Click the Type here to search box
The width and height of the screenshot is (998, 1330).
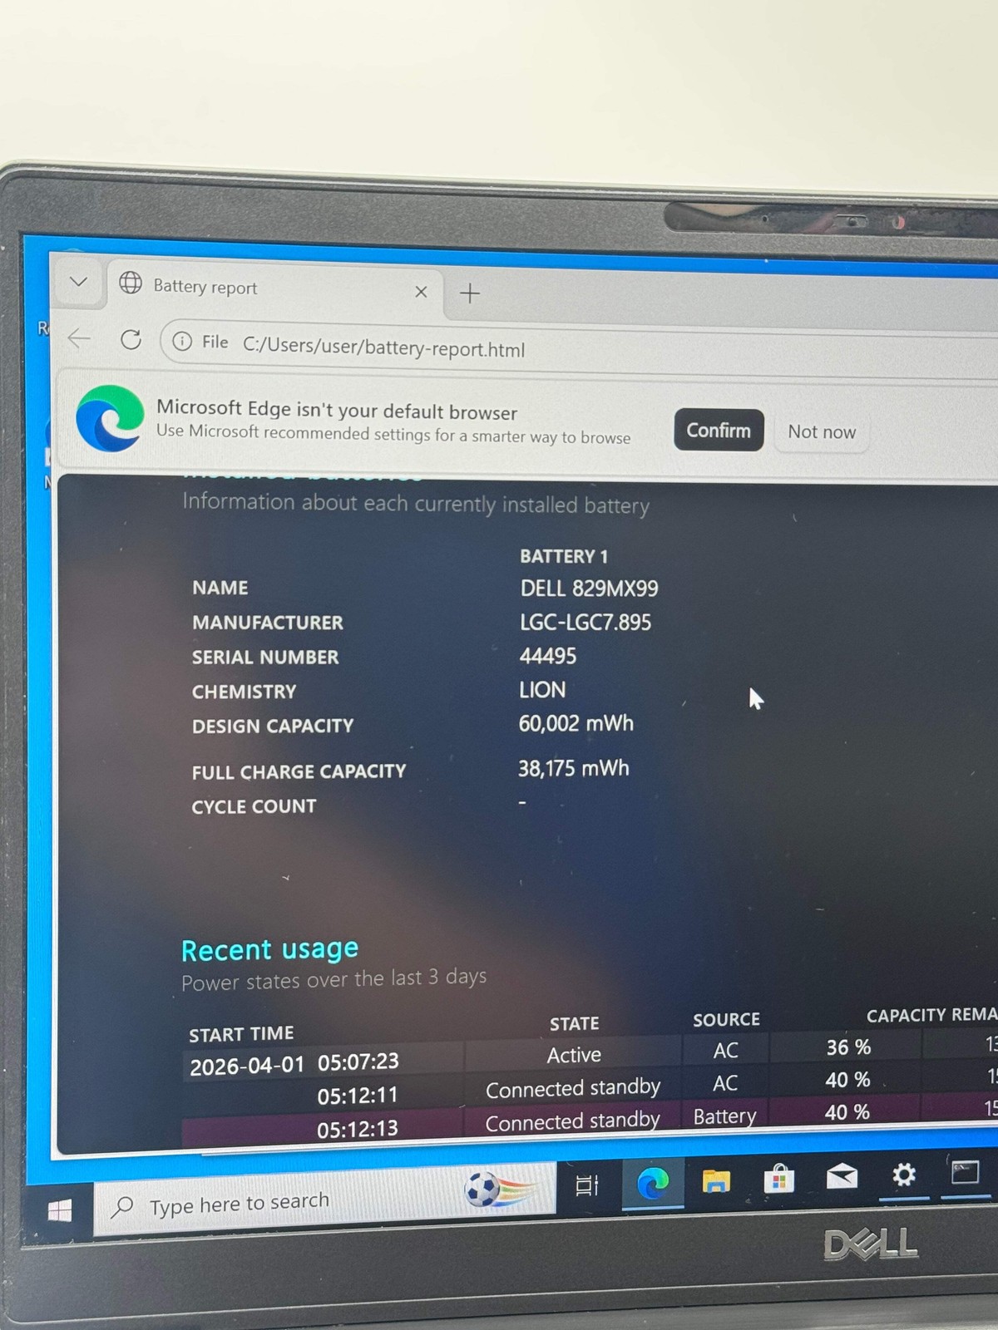324,1201
